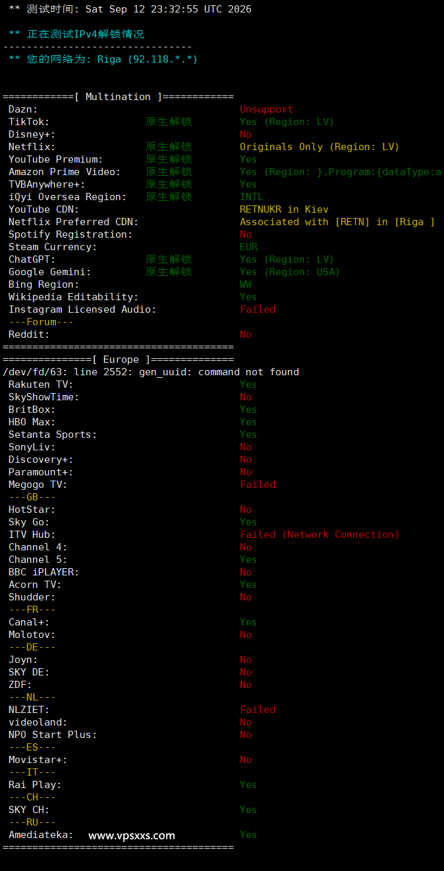Select the SkyShowTime label
Viewport: 444px width, 871px height.
point(44,397)
